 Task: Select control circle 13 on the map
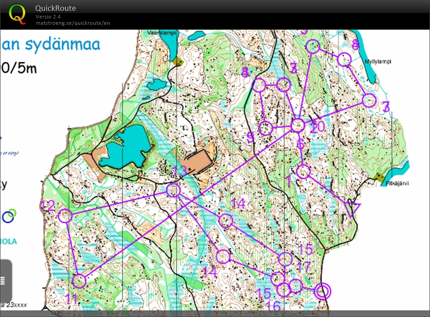(173, 190)
